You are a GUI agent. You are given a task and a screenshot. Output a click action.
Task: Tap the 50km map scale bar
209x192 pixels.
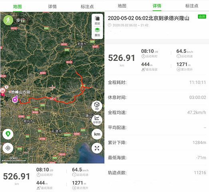pyautogui.click(x=14, y=159)
